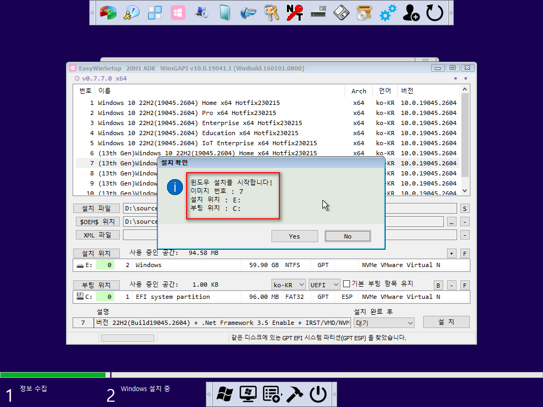The width and height of the screenshot is (543, 407).
Task: Open the UEFI boot mode dropdown
Action: point(324,285)
